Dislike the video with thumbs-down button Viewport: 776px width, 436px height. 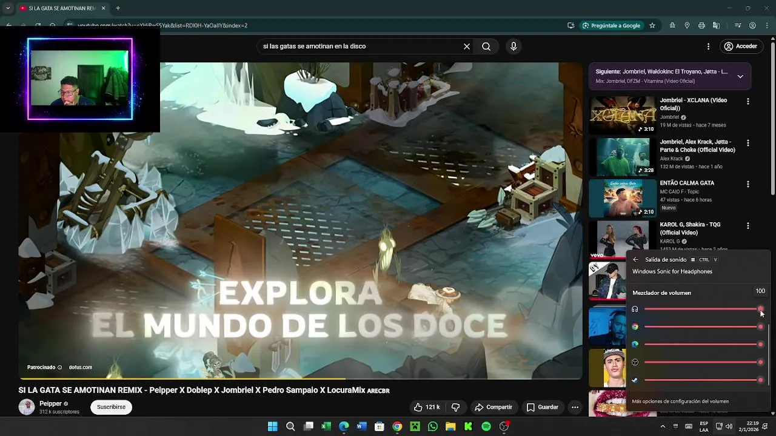tap(455, 407)
